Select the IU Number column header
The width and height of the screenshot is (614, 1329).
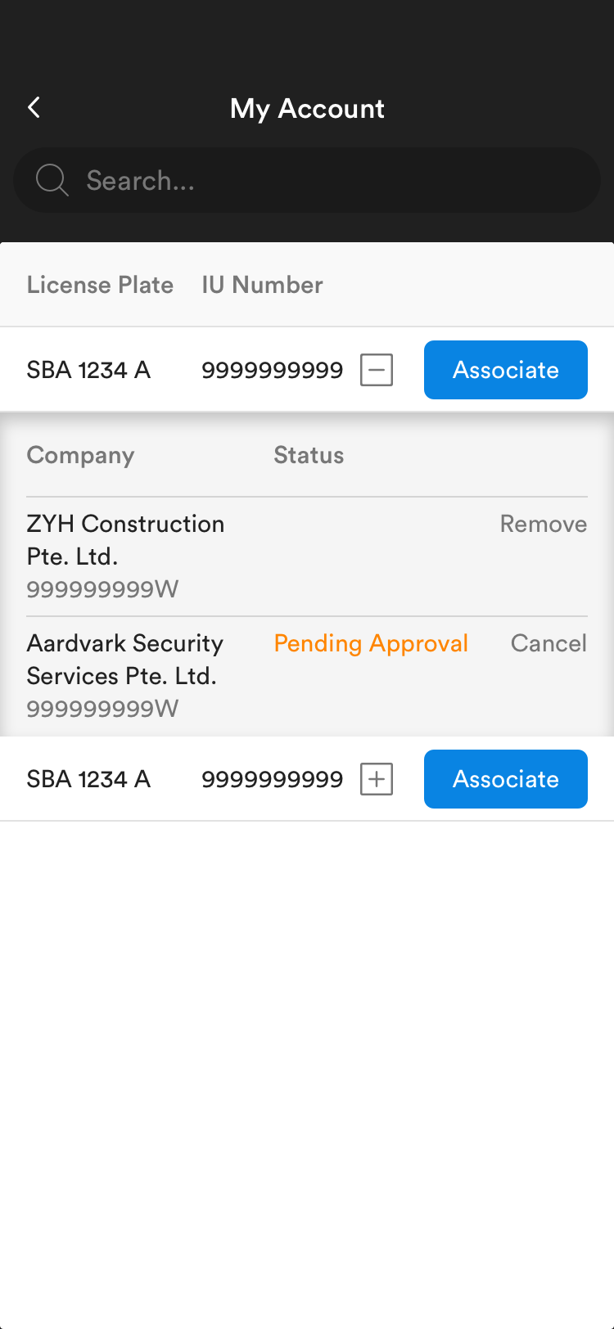coord(262,285)
